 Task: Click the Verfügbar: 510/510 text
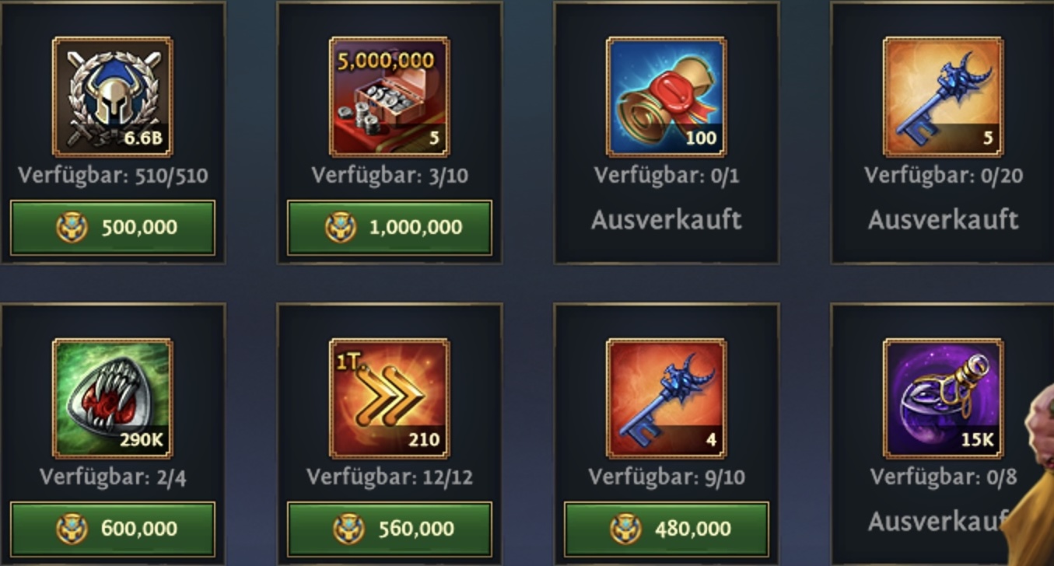(x=113, y=175)
